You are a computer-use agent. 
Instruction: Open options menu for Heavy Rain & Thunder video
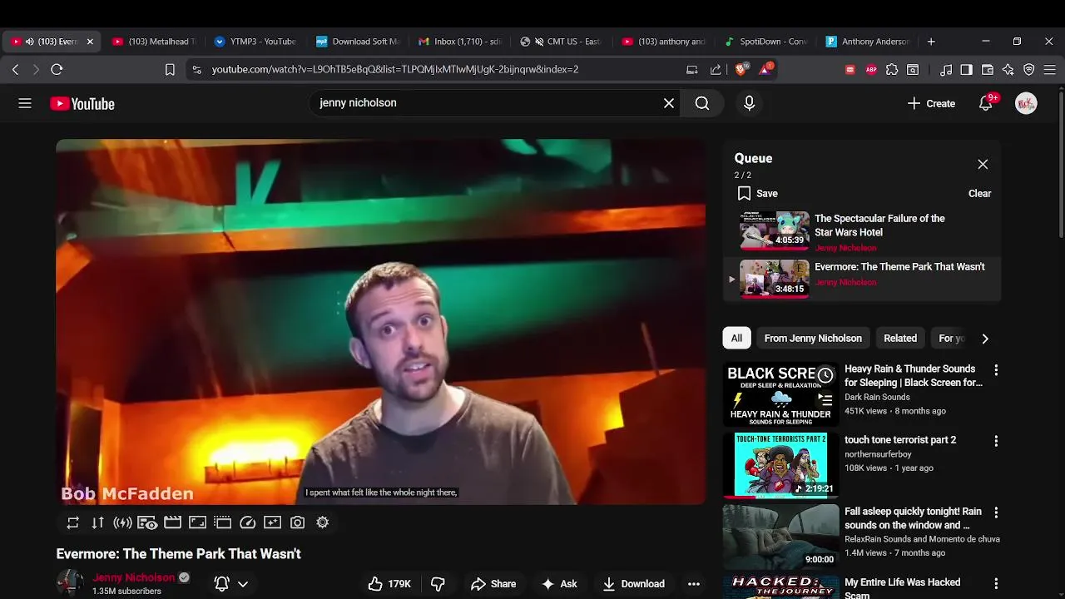996,370
